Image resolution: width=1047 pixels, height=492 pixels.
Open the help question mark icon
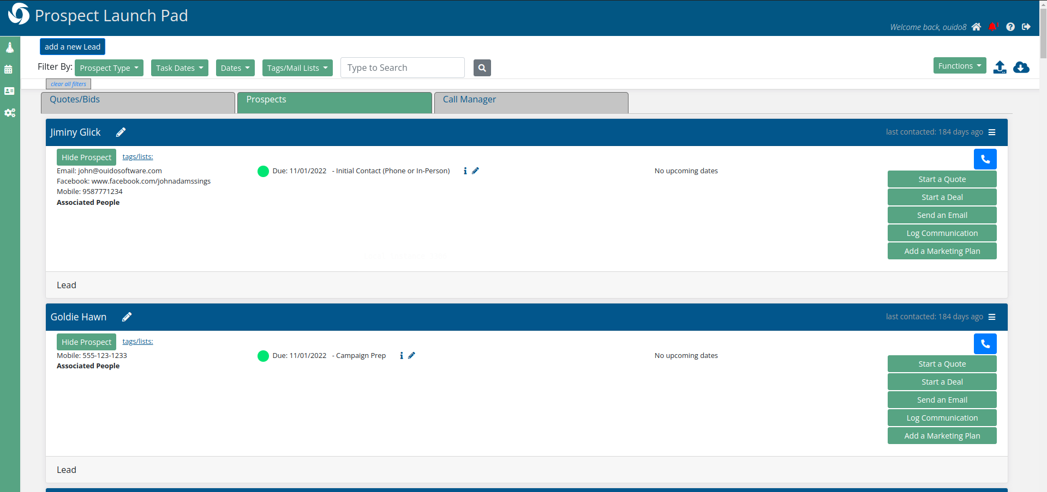(1010, 27)
